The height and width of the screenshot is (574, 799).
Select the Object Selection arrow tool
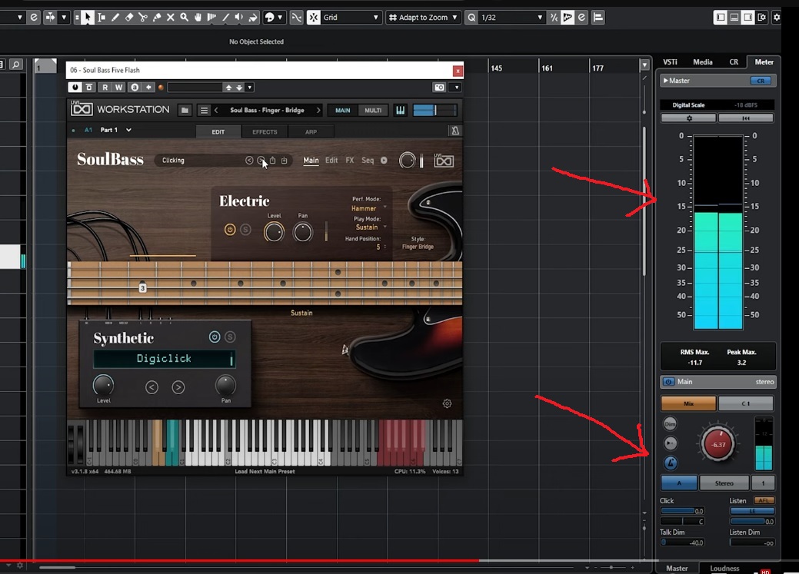88,18
